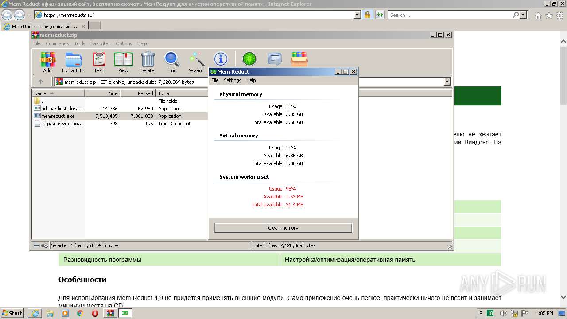Click the search magnifier in IE search box
Viewport: 567px width, 319px height.
516,15
